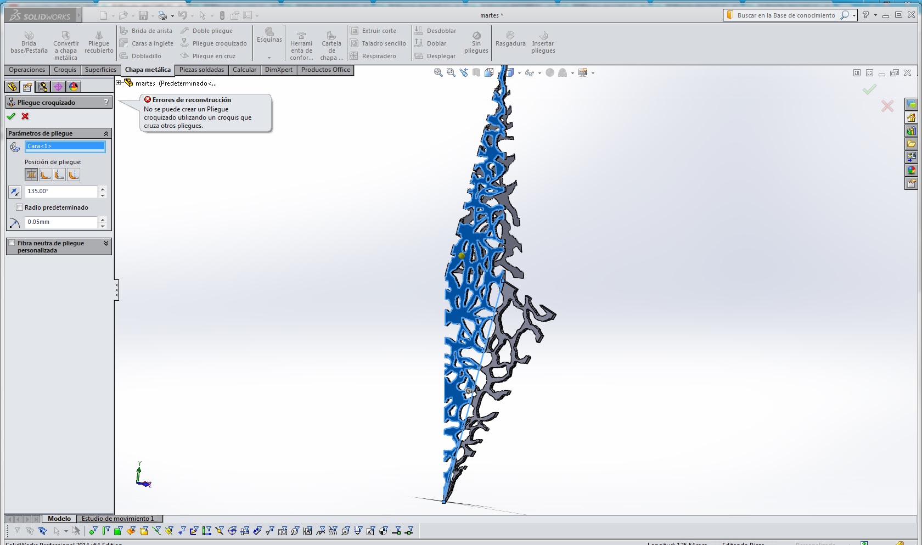Open the Help question mark menu
Image resolution: width=922 pixels, height=545 pixels.
[865, 15]
